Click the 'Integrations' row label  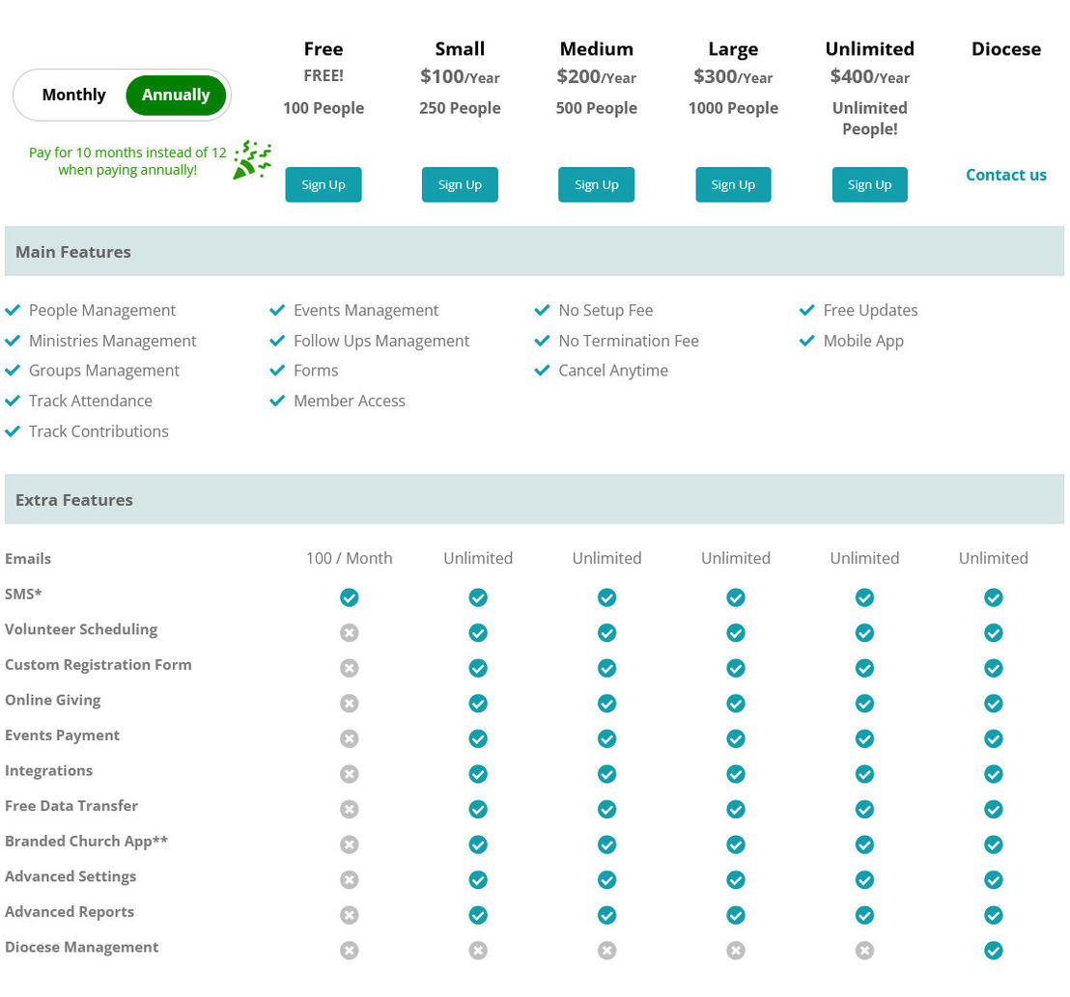(48, 770)
